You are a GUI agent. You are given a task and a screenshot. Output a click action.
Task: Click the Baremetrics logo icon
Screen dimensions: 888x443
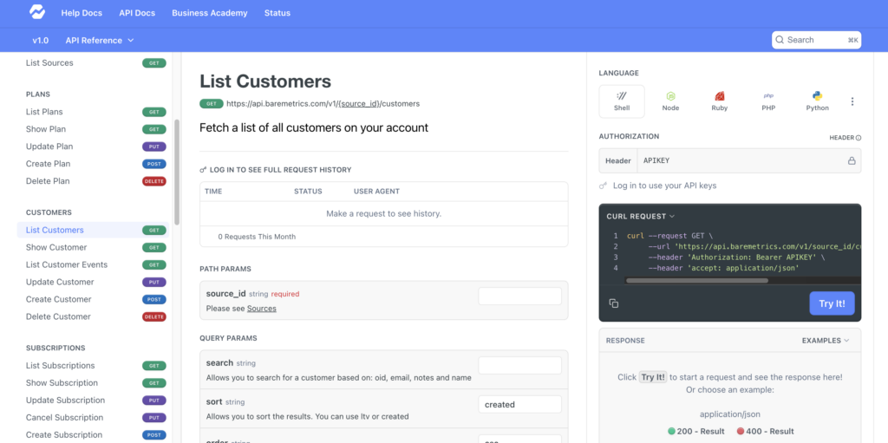pos(37,12)
